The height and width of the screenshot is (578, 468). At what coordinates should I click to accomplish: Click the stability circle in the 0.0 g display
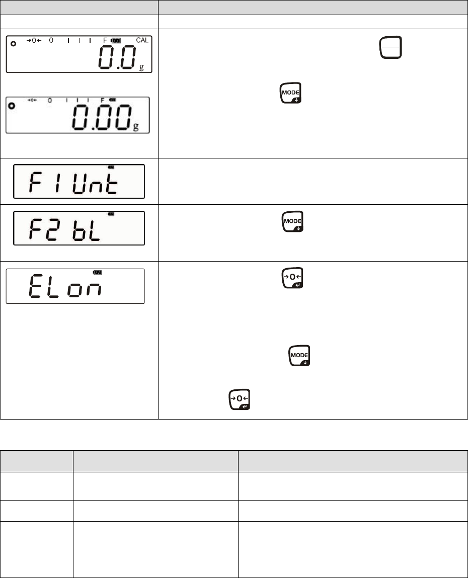(14, 44)
